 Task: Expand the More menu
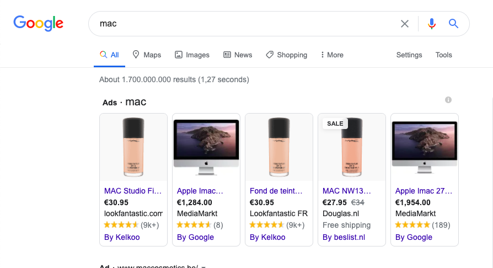tap(332, 55)
